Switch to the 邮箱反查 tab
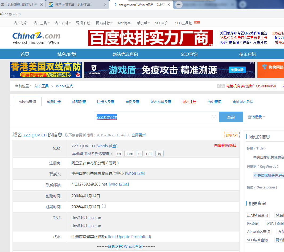 coord(79,102)
